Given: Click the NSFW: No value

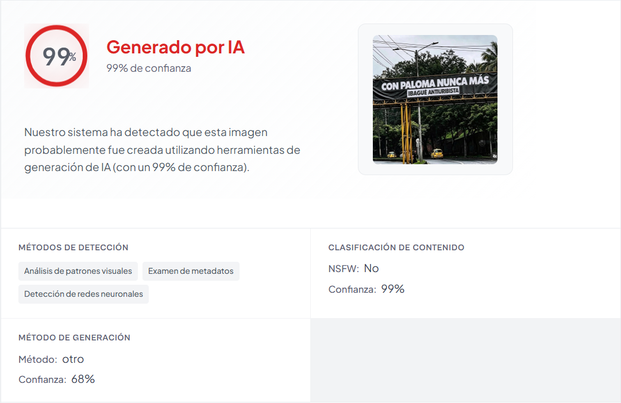Looking at the screenshot, I should [x=353, y=269].
